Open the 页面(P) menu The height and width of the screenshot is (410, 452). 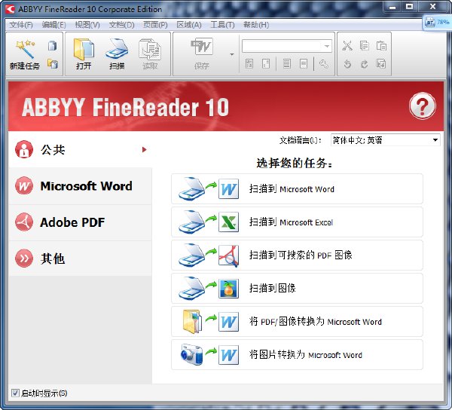(155, 25)
